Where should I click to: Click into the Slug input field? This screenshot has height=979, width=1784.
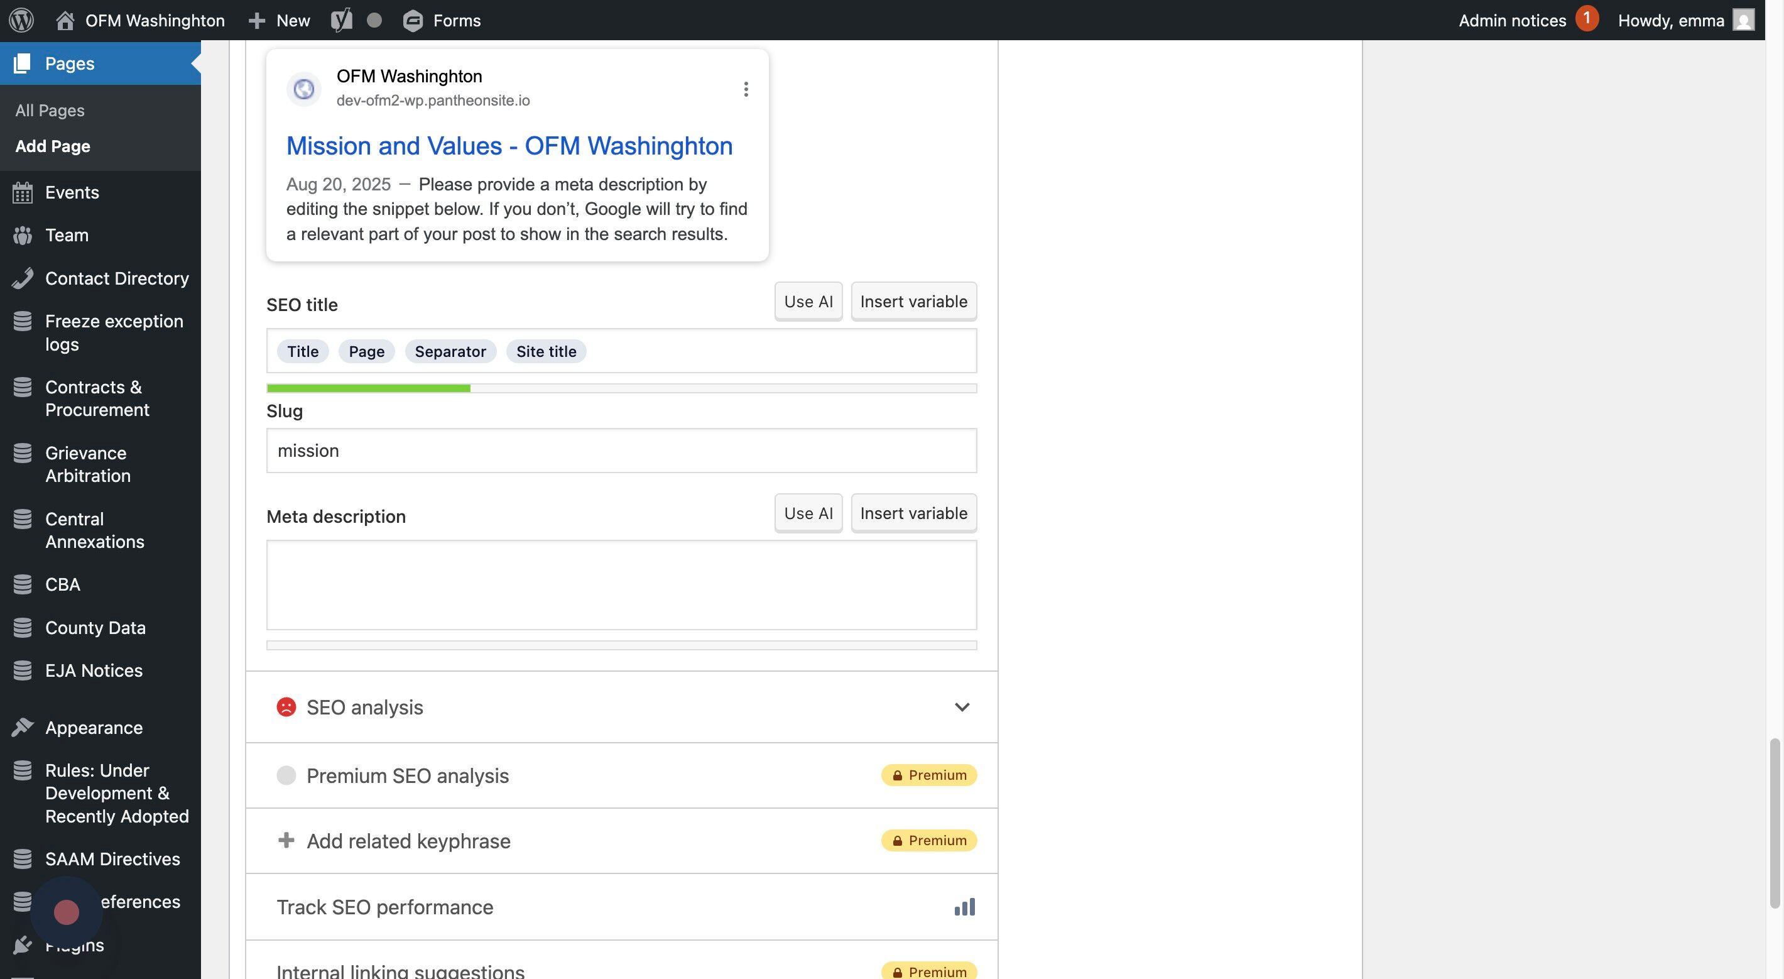click(621, 451)
